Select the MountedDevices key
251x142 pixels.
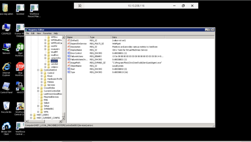point(51,97)
